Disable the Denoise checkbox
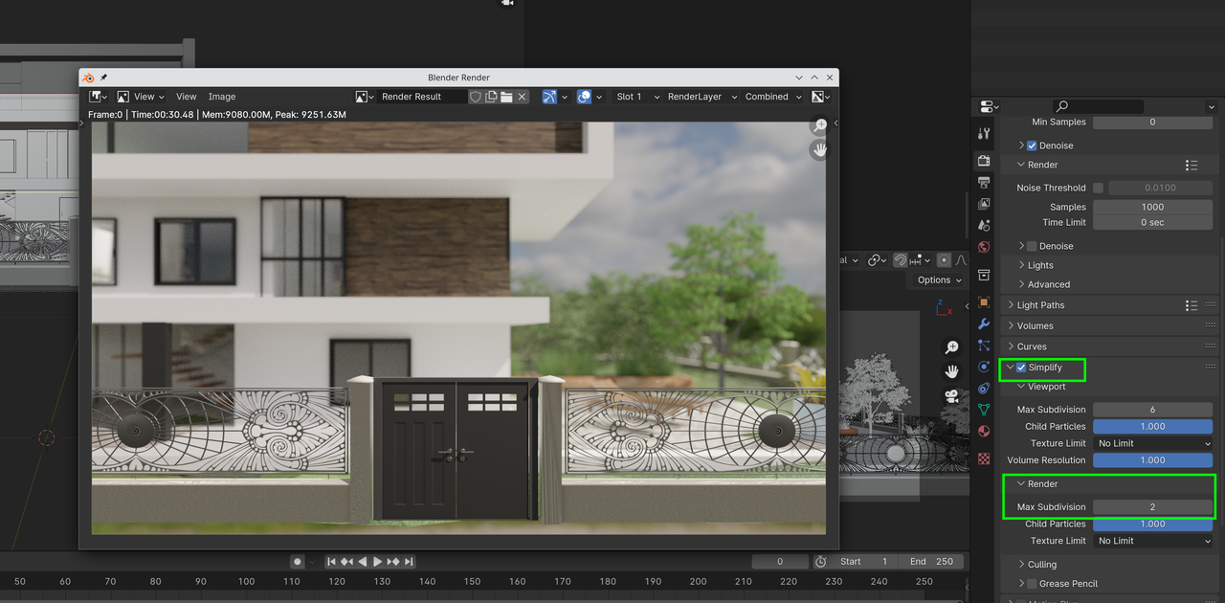 1032,145
